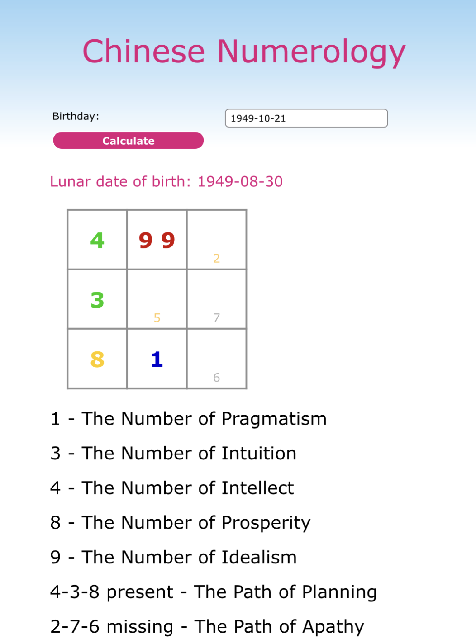Viewport: 476px width, 639px height.
Task: Click the blue 1 grid cell
Action: click(x=157, y=359)
